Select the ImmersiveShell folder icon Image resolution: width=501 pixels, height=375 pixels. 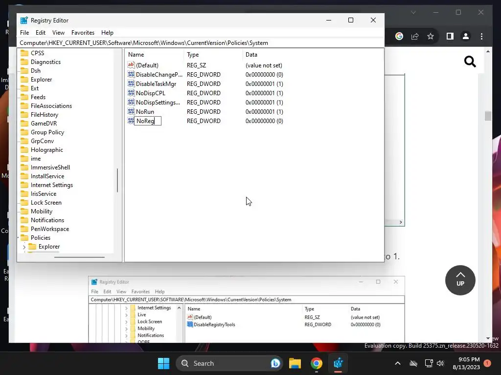tap(24, 167)
